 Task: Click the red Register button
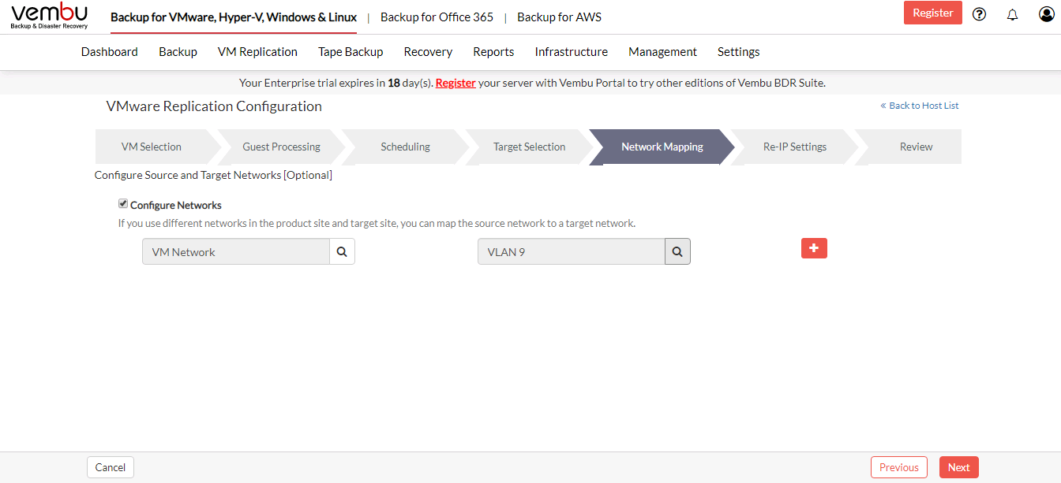pyautogui.click(x=933, y=13)
